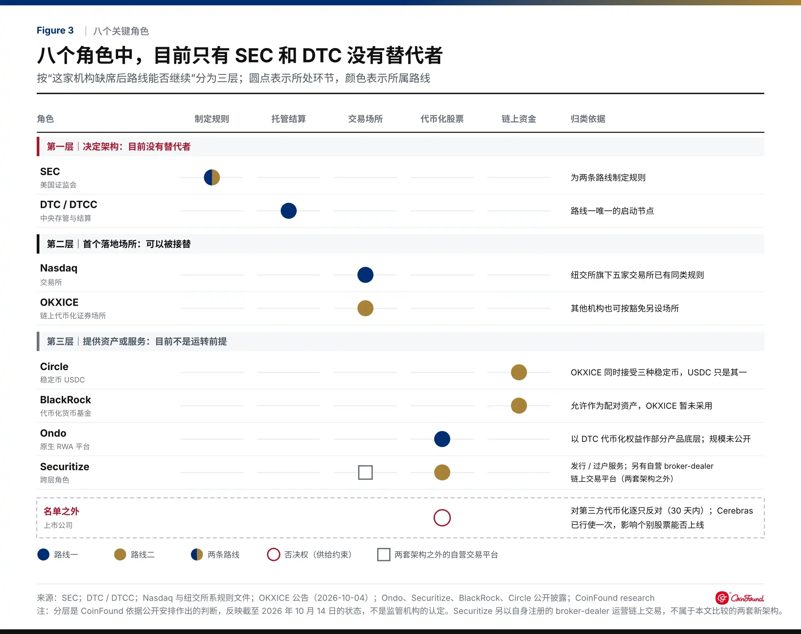Screen dimensions: 801x634
Task: Click the OKXICE role name
Action: tap(59, 302)
